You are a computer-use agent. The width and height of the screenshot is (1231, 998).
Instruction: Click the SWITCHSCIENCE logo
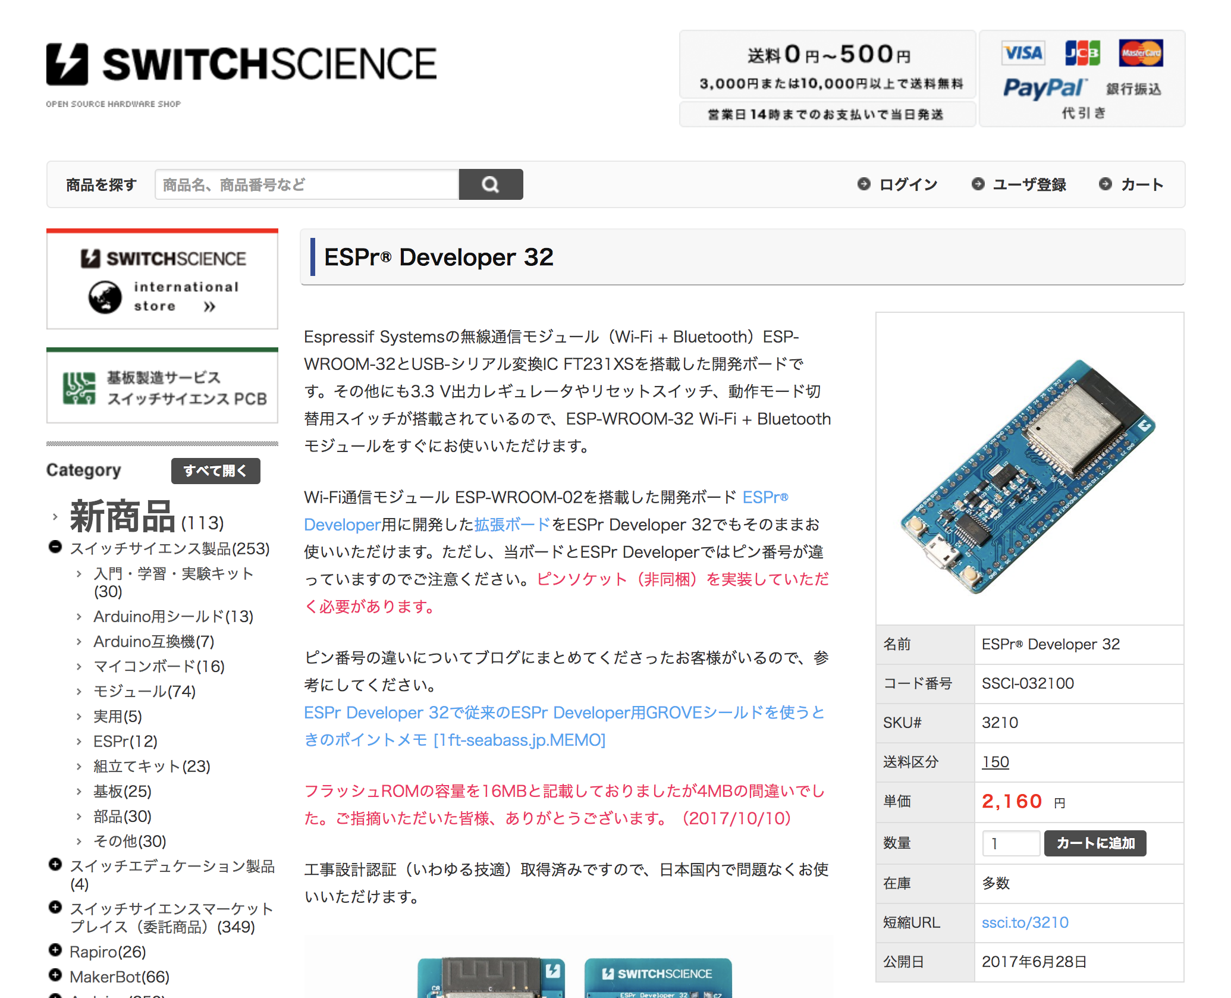pos(241,62)
